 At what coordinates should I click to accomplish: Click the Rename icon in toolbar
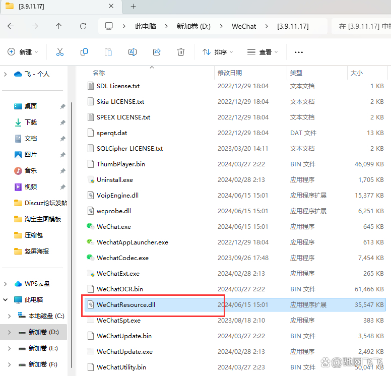[133, 52]
